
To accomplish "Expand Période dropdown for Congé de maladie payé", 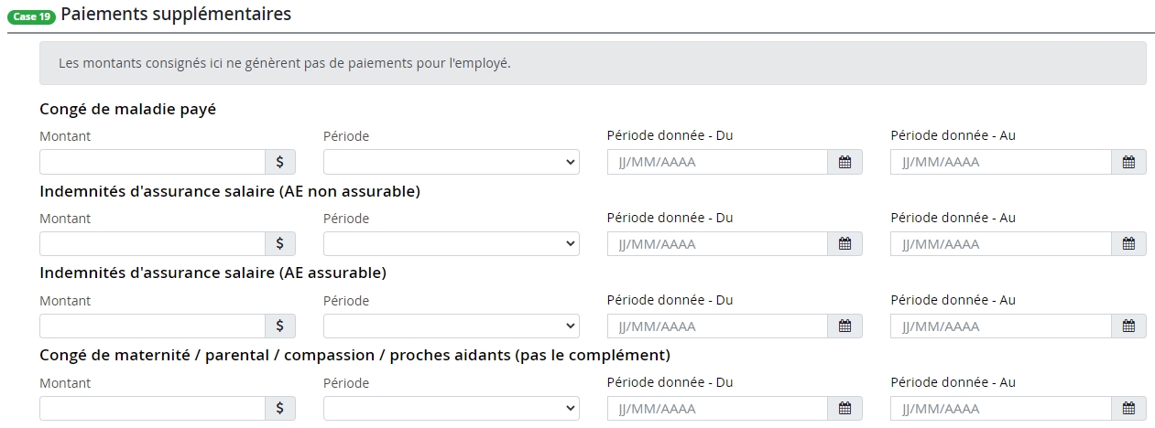I will point(451,162).
